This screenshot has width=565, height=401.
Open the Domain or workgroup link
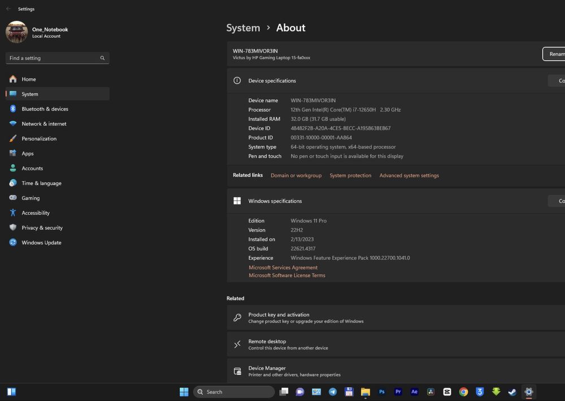point(296,176)
